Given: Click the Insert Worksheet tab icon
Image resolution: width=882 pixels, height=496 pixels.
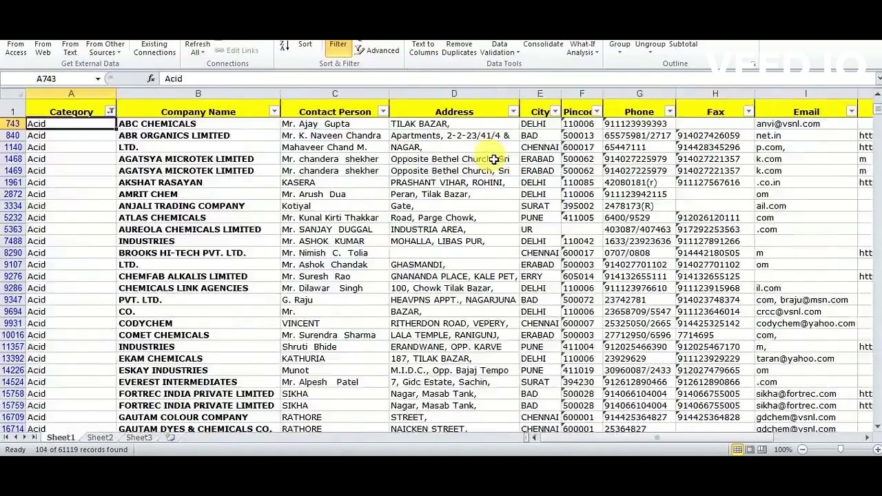Looking at the screenshot, I should click(170, 437).
